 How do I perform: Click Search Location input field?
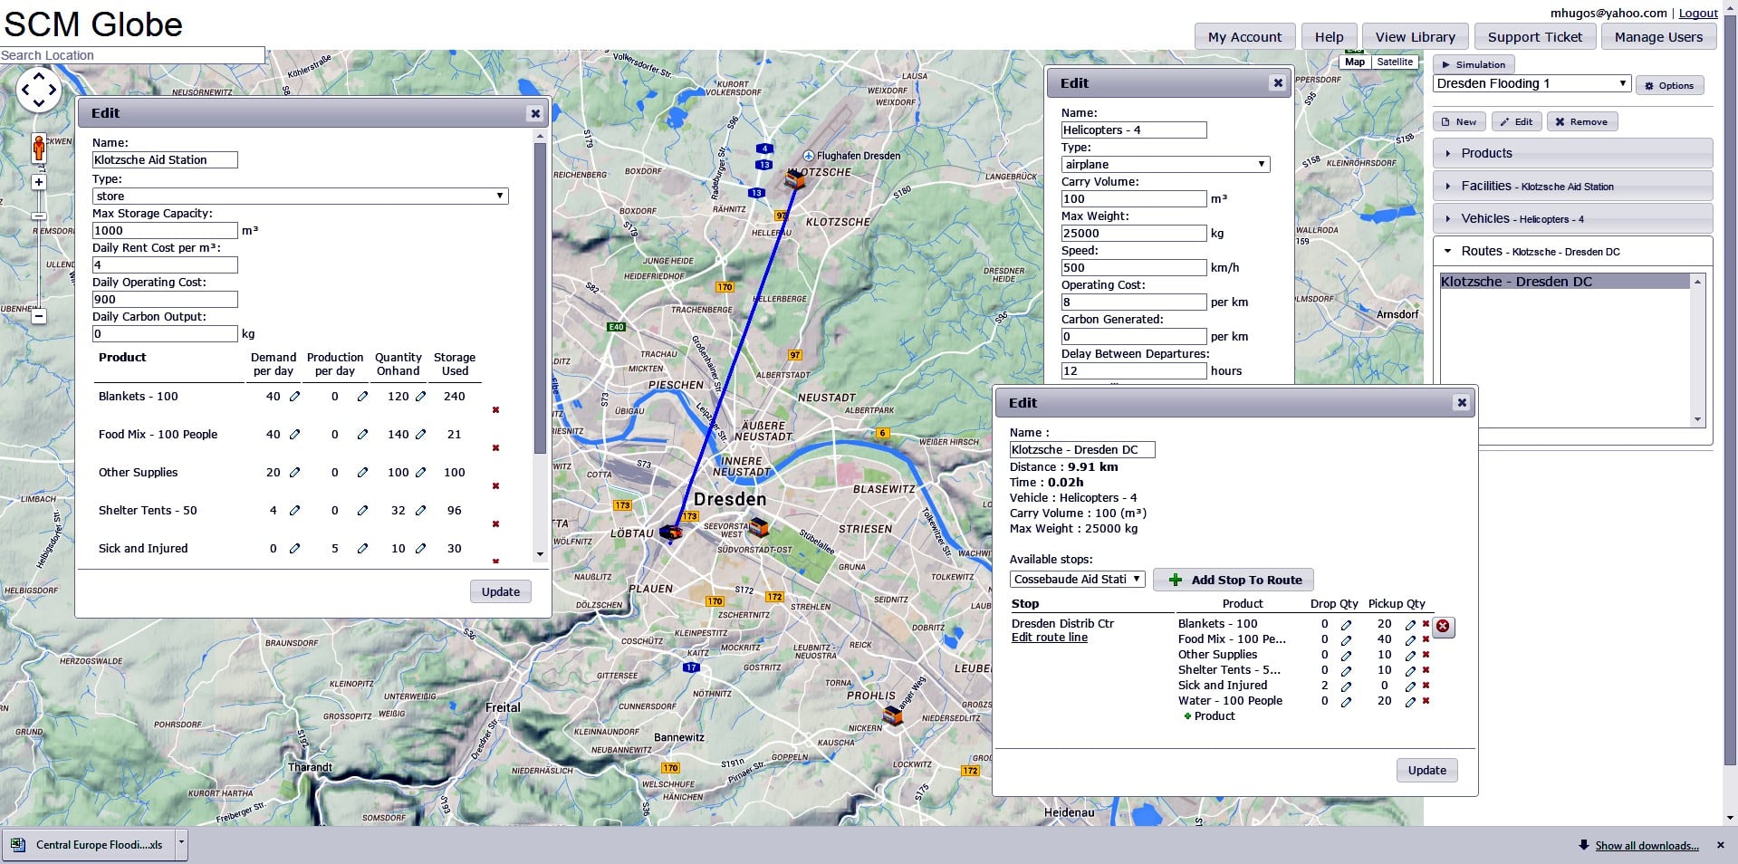(132, 55)
